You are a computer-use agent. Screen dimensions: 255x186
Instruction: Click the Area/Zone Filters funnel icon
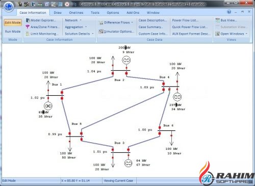click(28, 27)
